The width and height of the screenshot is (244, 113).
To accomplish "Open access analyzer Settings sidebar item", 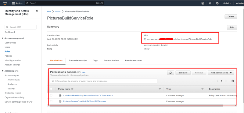I will coord(11,89).
